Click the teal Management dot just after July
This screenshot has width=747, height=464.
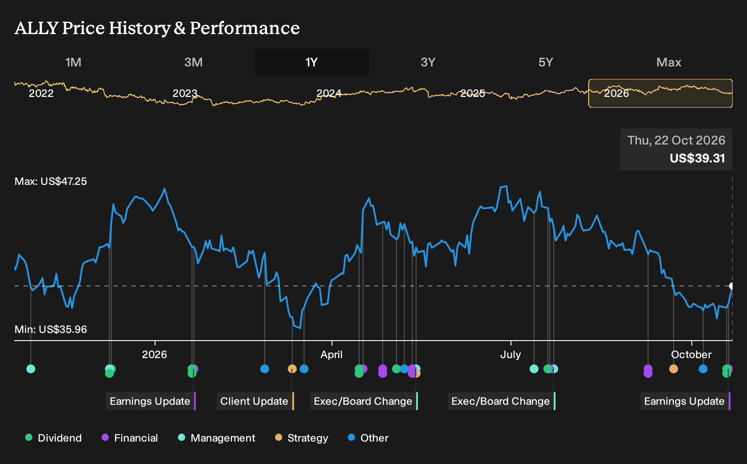click(534, 369)
